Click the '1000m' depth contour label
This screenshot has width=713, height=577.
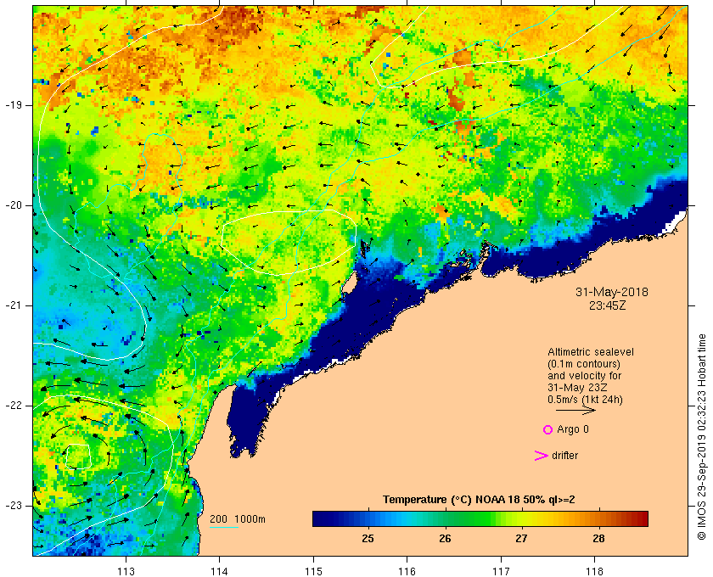[250, 519]
